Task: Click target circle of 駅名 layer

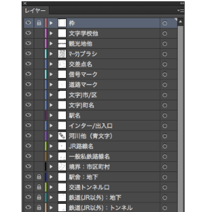Action: [x=165, y=116]
